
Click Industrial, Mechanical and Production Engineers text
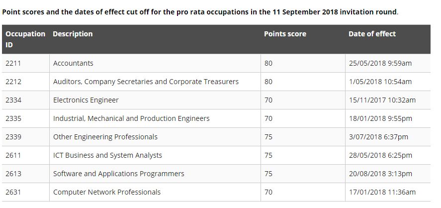131,118
